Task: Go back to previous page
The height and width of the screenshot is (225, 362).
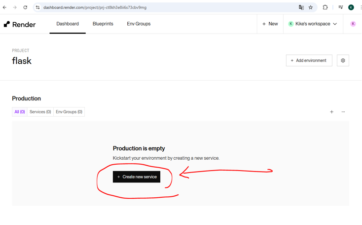Action: point(5,7)
